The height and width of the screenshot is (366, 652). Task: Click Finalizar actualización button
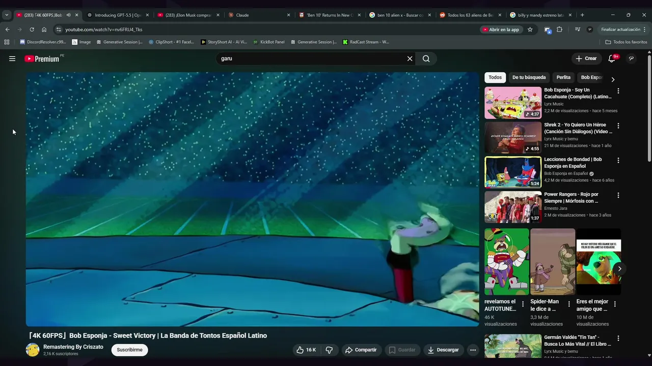(x=623, y=29)
